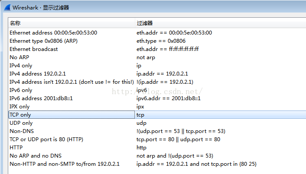Click the 'udp' filter expression cell
The width and height of the screenshot is (306, 174).
141,123
